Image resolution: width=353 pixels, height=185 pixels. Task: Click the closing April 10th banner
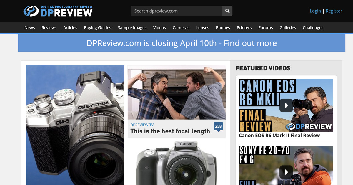[x=182, y=43]
